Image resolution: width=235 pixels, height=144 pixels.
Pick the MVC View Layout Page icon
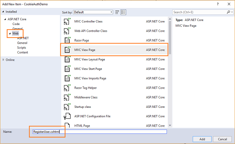coord(67,59)
